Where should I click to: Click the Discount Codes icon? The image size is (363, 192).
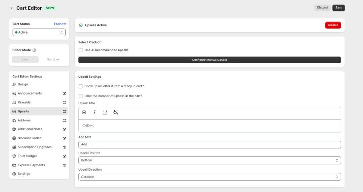(x=14, y=138)
